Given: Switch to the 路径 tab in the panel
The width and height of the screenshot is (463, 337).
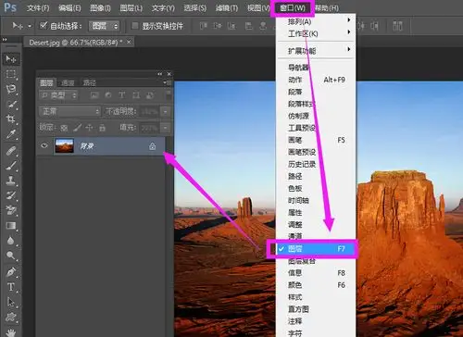Looking at the screenshot, I should click(x=89, y=82).
